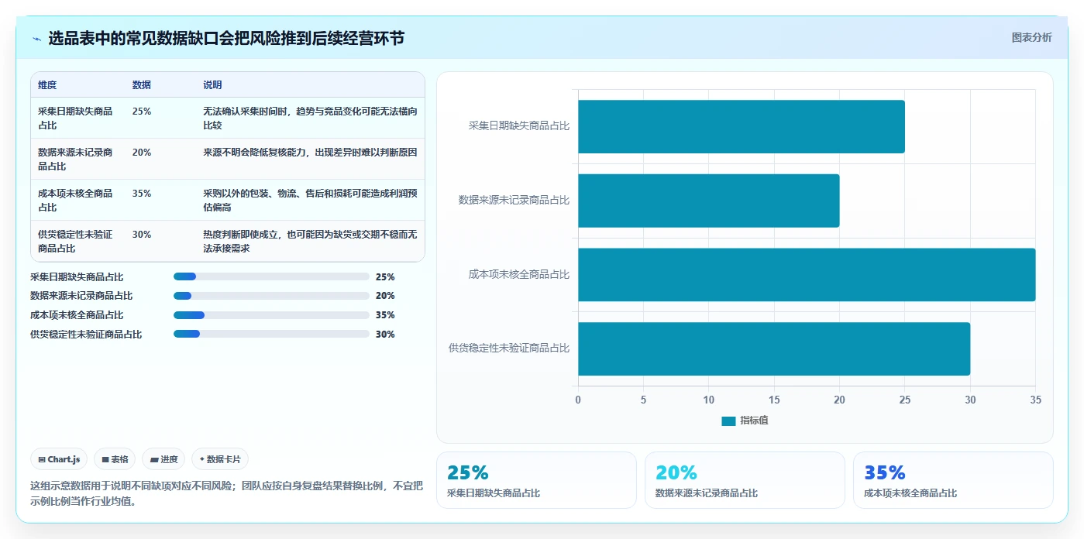Select the 表格 tag chip
This screenshot has height=539, width=1084.
(115, 459)
